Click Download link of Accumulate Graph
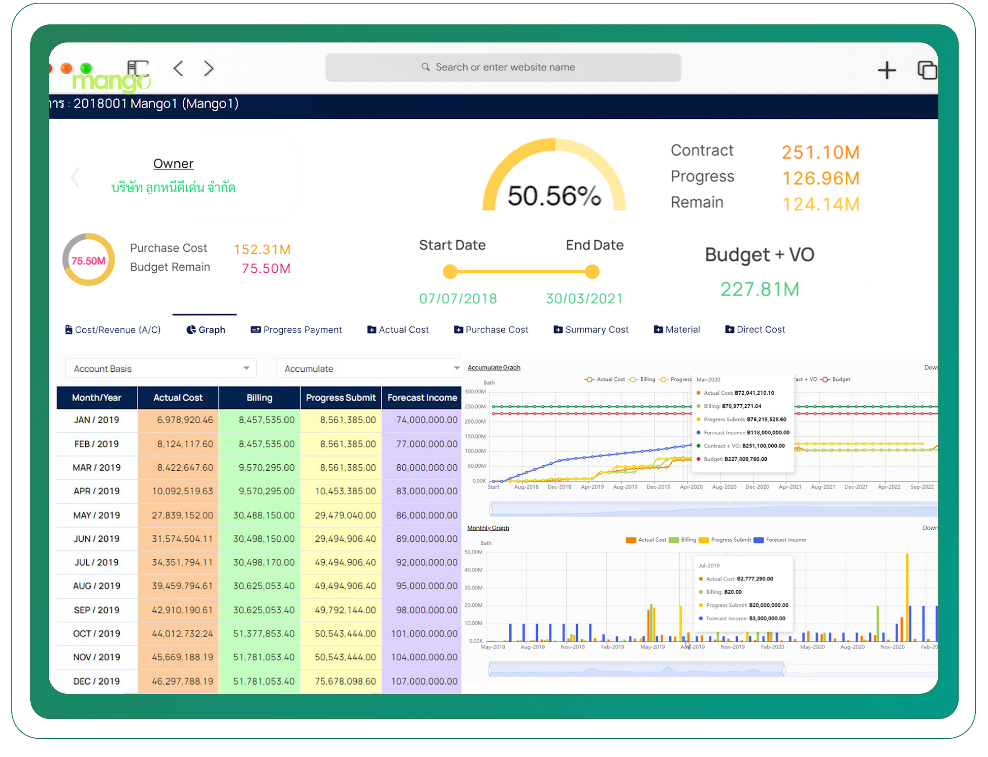988x757 pixels. click(931, 368)
